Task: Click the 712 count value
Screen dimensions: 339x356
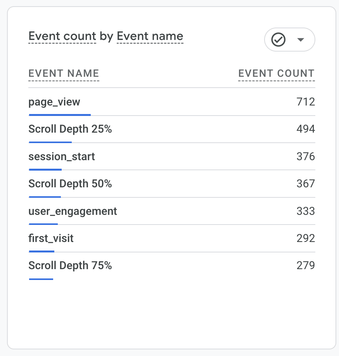Action: tap(305, 102)
